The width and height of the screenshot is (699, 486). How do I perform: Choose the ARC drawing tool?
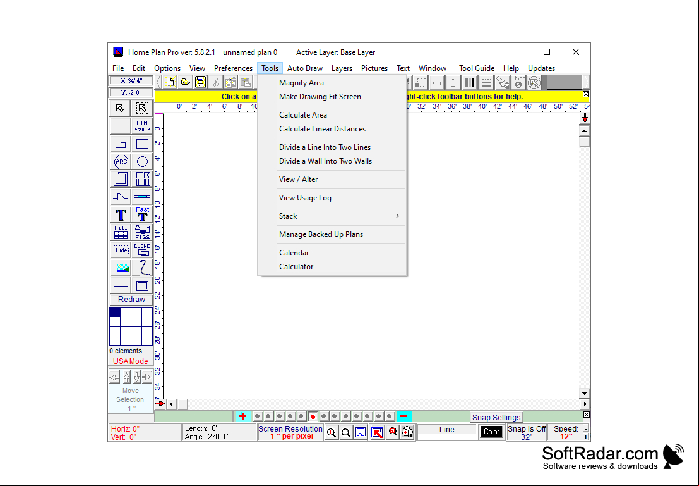(120, 162)
